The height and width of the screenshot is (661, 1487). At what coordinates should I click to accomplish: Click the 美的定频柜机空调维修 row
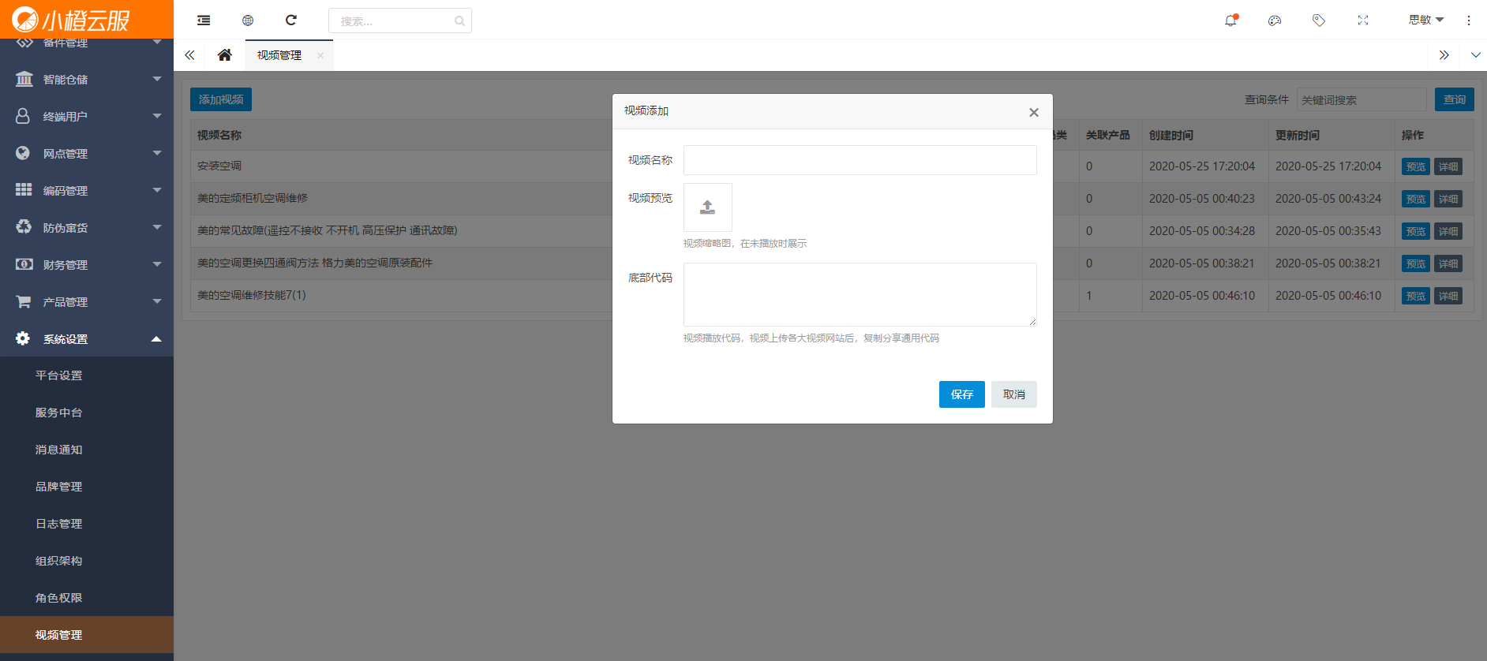coord(253,199)
